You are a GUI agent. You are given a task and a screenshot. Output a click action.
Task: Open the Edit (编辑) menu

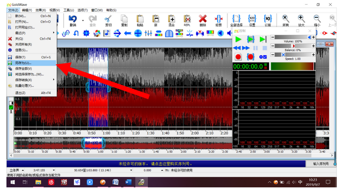tap(27, 10)
